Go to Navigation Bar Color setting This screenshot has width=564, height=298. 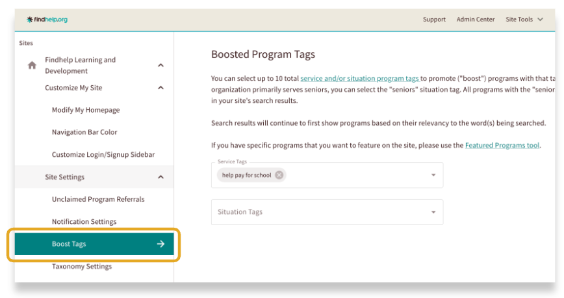(x=84, y=132)
